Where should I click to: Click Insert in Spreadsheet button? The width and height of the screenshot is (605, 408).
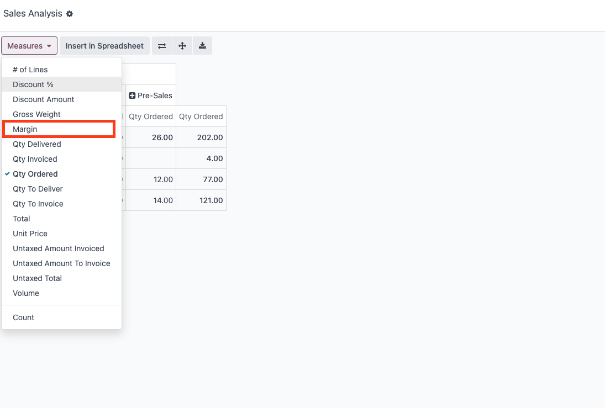pyautogui.click(x=104, y=46)
